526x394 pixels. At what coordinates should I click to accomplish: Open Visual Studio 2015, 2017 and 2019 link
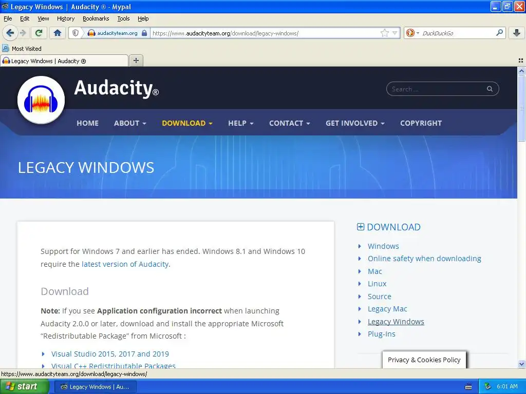(x=110, y=354)
